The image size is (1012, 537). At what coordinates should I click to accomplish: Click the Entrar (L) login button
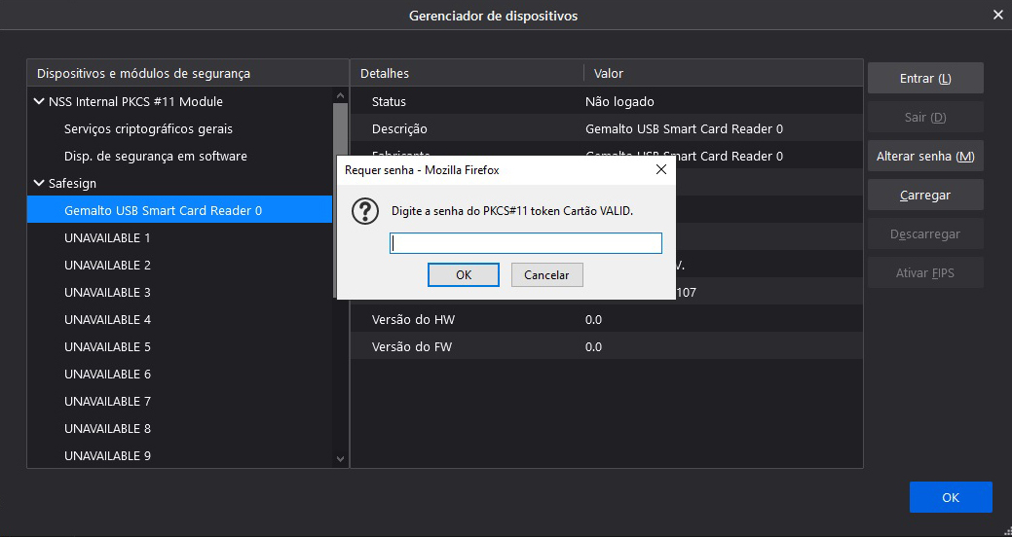pos(924,79)
